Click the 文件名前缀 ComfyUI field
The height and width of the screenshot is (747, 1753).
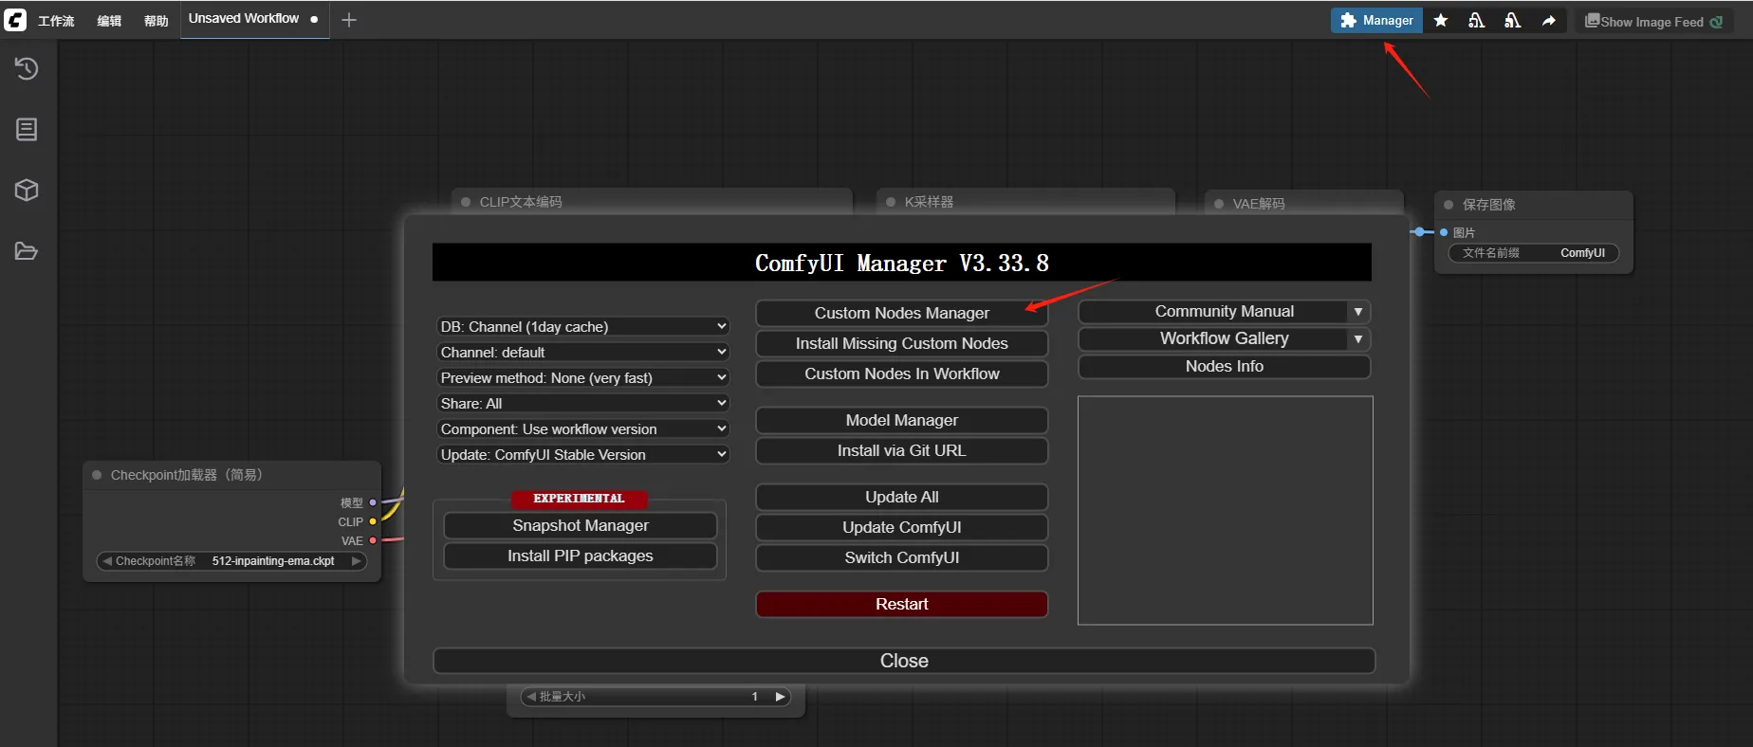tap(1534, 253)
